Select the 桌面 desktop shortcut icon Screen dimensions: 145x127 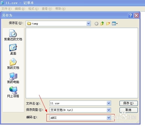13,49
